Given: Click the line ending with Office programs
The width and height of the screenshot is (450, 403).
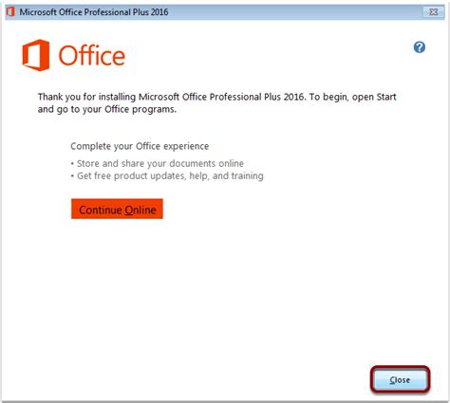Looking at the screenshot, I should point(107,110).
